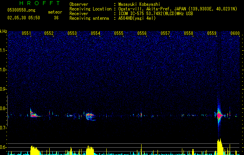244x155 pixels.
Task: Click the round meteor echo blob before 0554
Action: 90,117
